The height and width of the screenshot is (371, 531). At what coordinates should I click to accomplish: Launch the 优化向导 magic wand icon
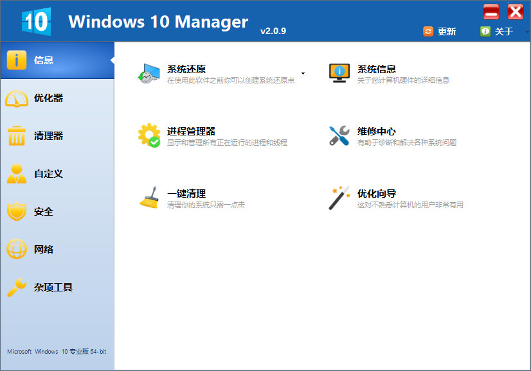(x=339, y=197)
